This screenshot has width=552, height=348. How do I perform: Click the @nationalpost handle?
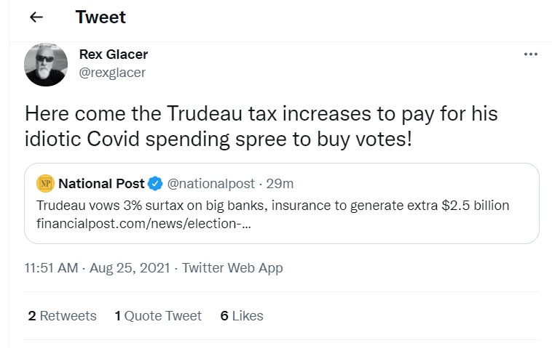click(x=210, y=182)
